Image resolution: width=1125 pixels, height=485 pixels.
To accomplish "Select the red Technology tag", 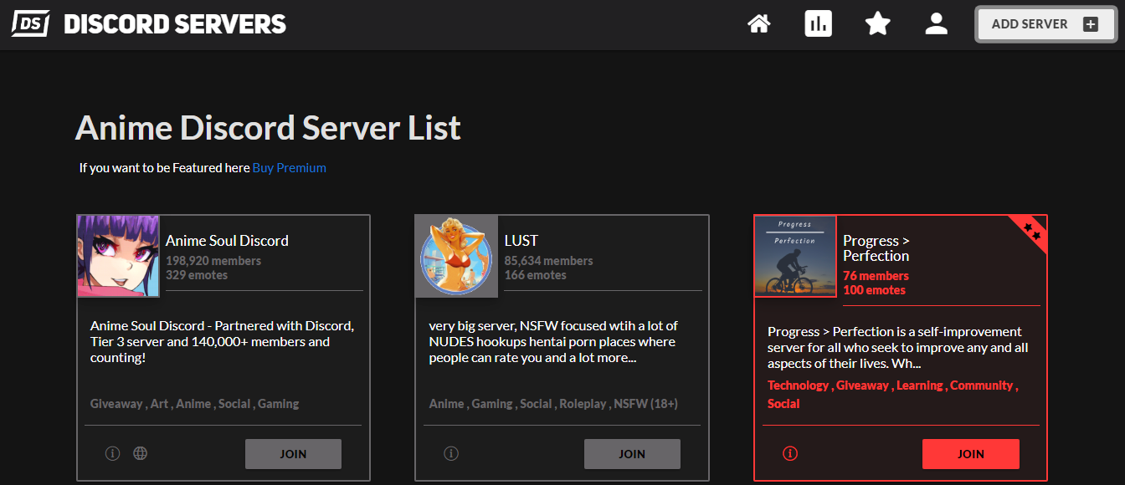I will click(x=798, y=385).
